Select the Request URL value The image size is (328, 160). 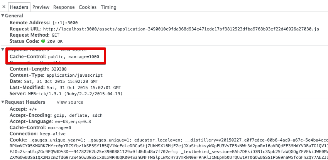pos(181,29)
